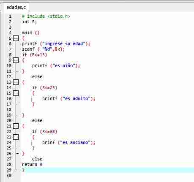Select the edades.c file tab
194x182 pixels.
16,7
